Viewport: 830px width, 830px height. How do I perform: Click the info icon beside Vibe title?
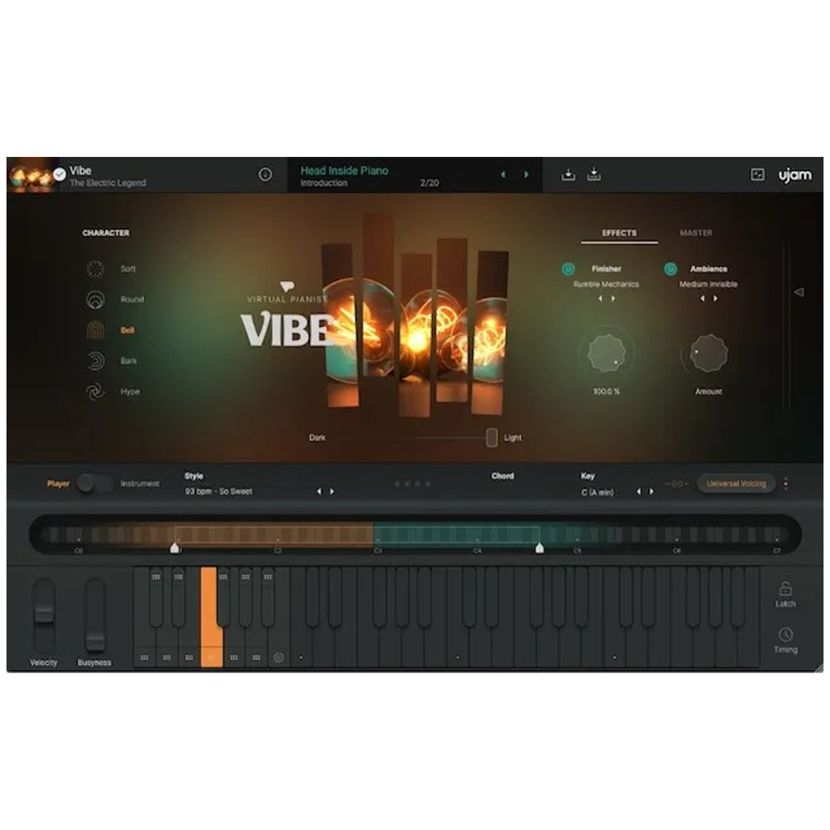[265, 174]
